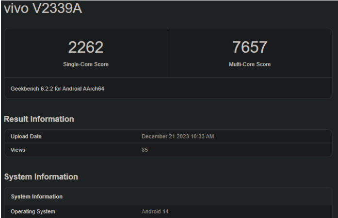Click the large 'System Information' section heading

point(41,177)
